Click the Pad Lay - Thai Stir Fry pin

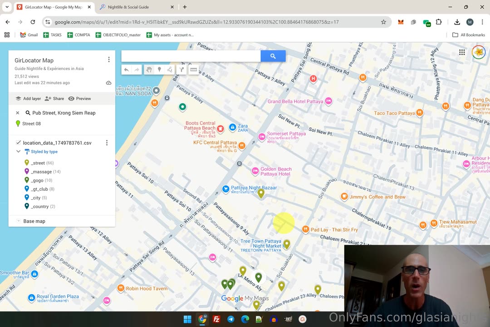[305, 229]
